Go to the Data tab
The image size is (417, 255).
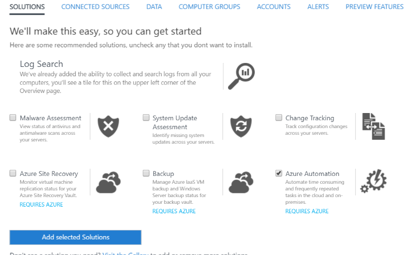click(x=154, y=7)
